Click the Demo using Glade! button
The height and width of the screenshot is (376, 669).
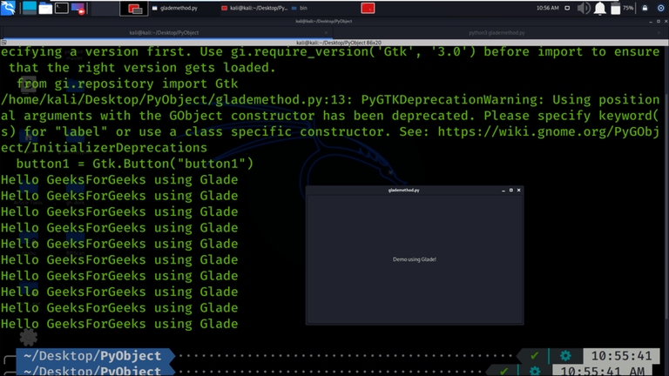click(x=415, y=259)
